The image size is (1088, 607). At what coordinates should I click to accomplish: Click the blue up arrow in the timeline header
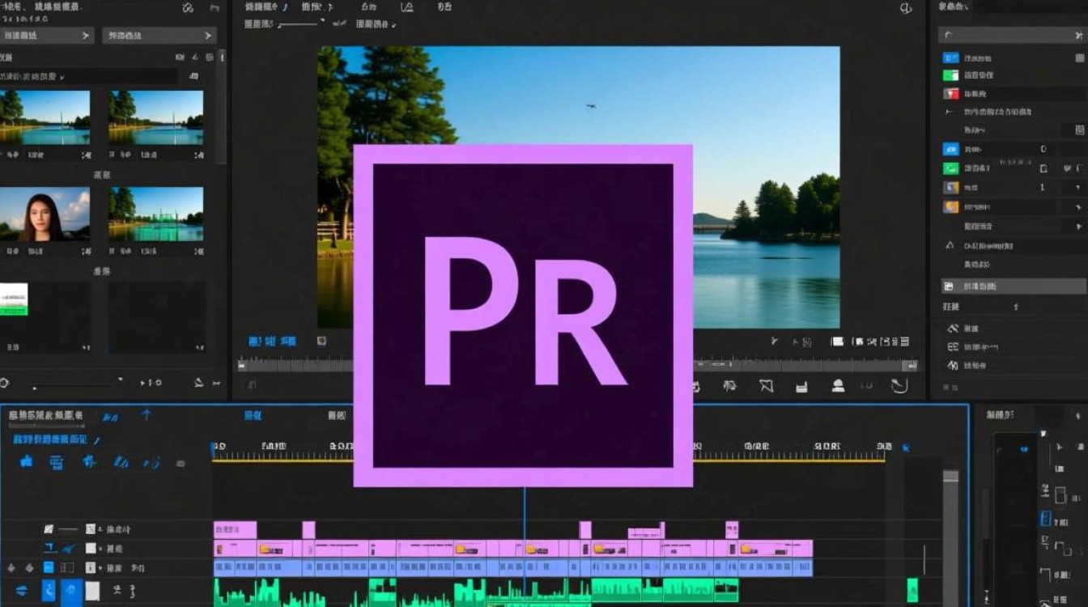pos(147,415)
